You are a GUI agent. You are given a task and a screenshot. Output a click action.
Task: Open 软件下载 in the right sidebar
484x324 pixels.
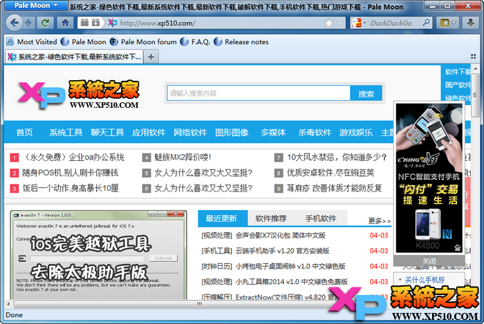tap(458, 72)
